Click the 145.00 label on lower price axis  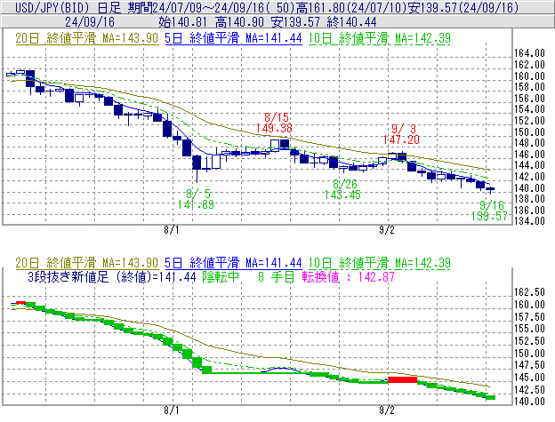pos(529,378)
